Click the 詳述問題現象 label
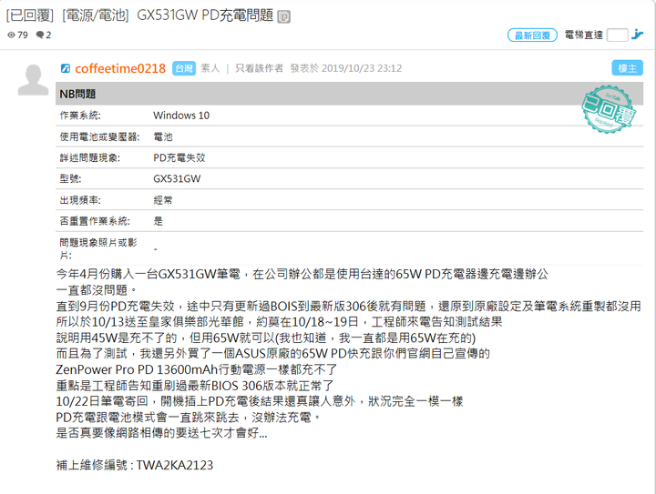The image size is (656, 494). tap(89, 157)
